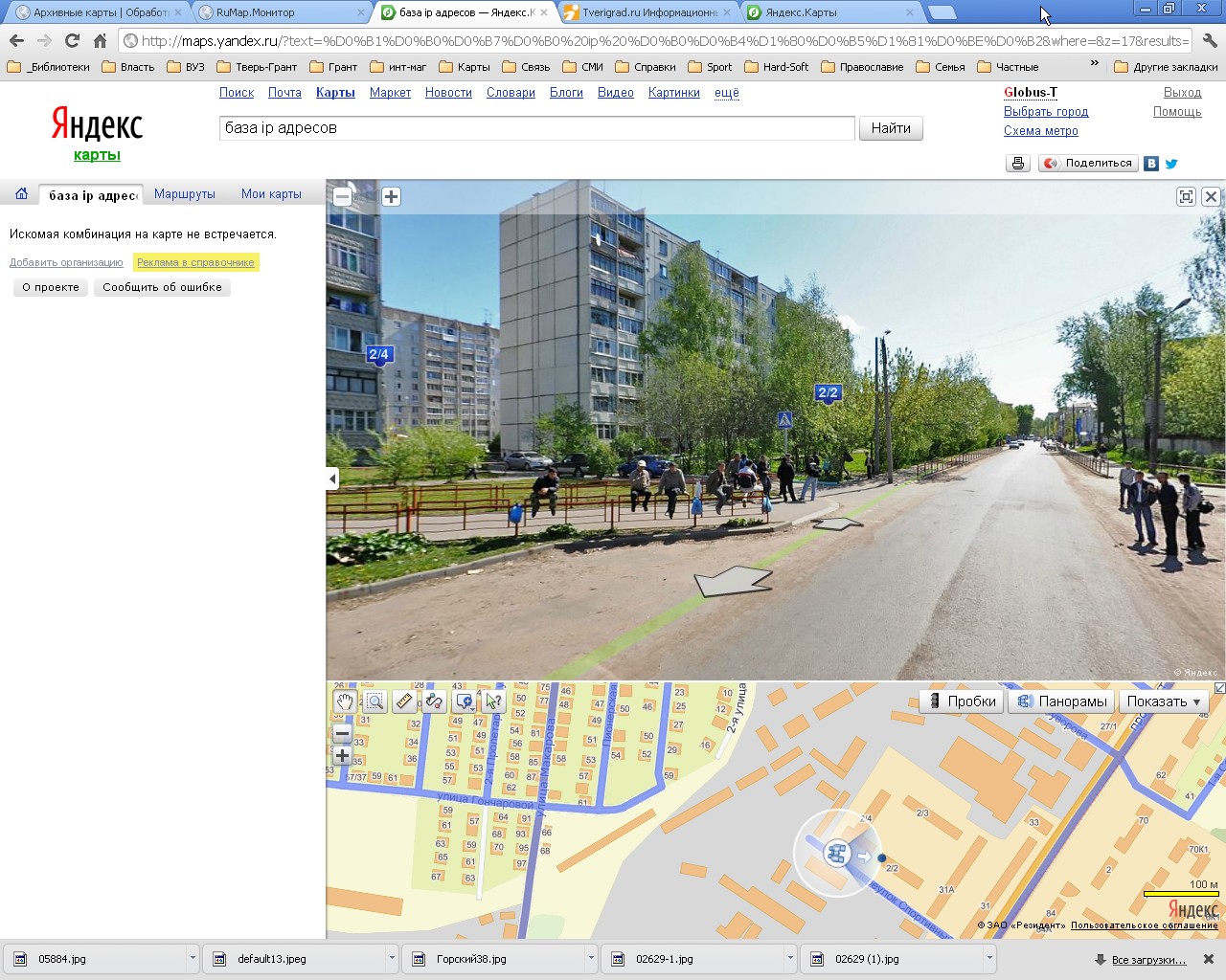1226x980 pixels.
Task: Click the panorama position marker on map
Action: pos(838,854)
